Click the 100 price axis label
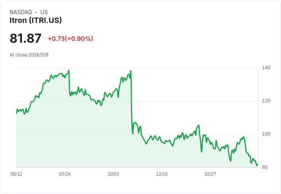This screenshot has height=194, width=281. pos(266,134)
